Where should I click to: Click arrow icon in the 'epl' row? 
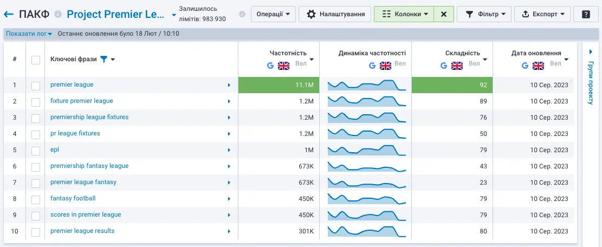(x=229, y=150)
